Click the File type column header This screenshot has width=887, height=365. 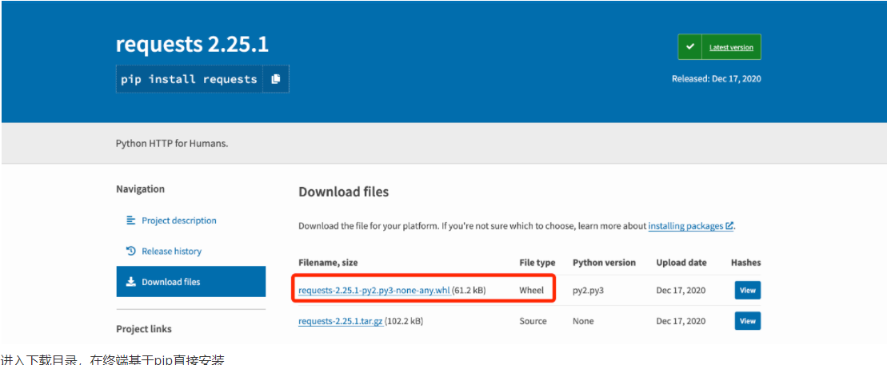537,263
